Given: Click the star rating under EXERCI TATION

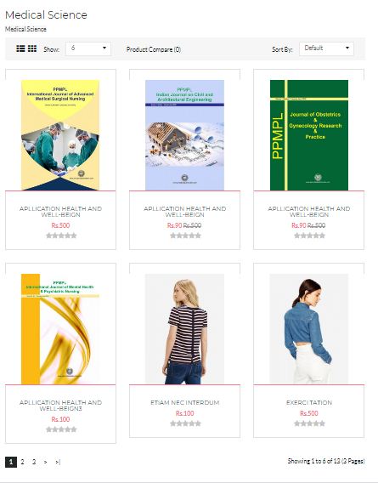Looking at the screenshot, I should click(x=309, y=423).
